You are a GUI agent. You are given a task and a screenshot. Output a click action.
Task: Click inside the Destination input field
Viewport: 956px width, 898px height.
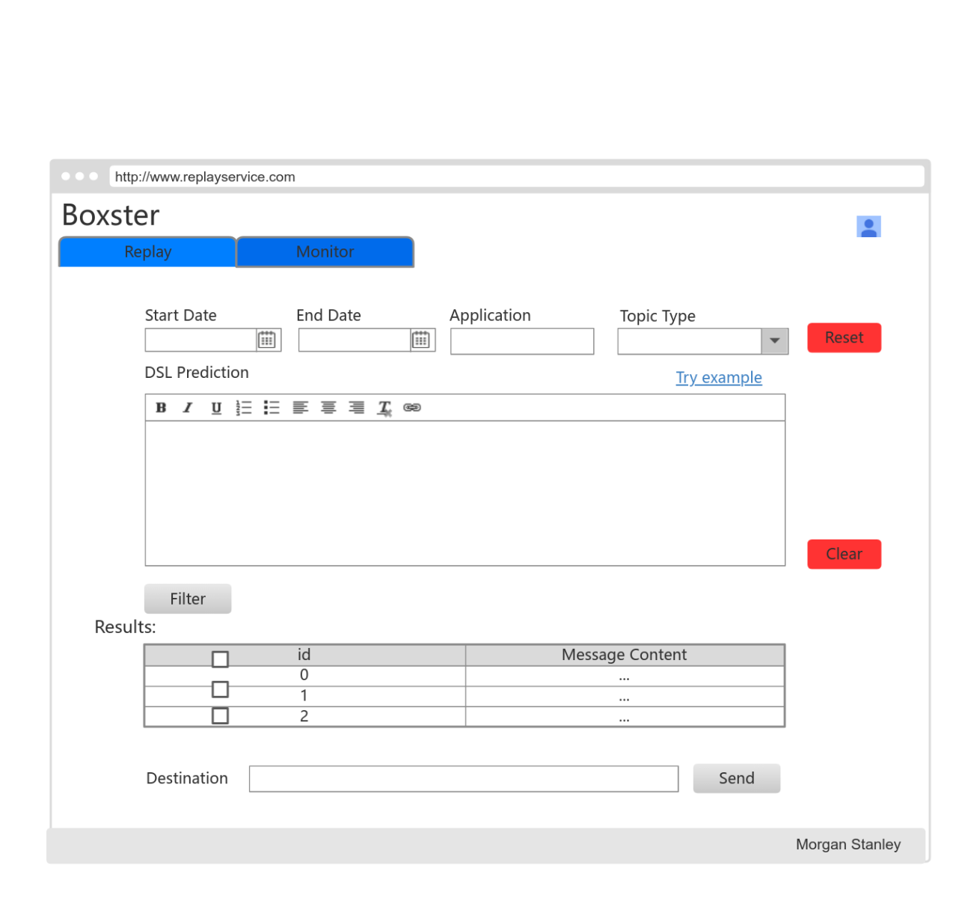[x=464, y=778]
